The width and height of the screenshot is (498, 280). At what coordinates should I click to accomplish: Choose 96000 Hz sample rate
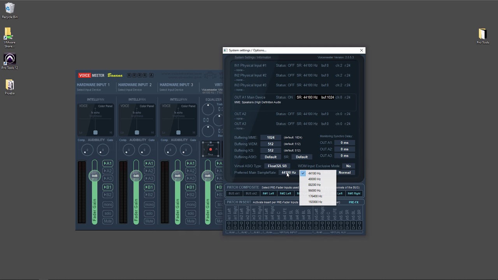pos(317,191)
